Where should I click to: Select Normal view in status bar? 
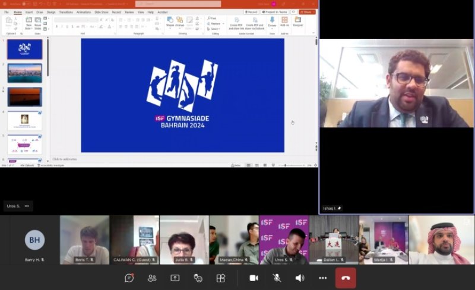[x=249, y=165]
